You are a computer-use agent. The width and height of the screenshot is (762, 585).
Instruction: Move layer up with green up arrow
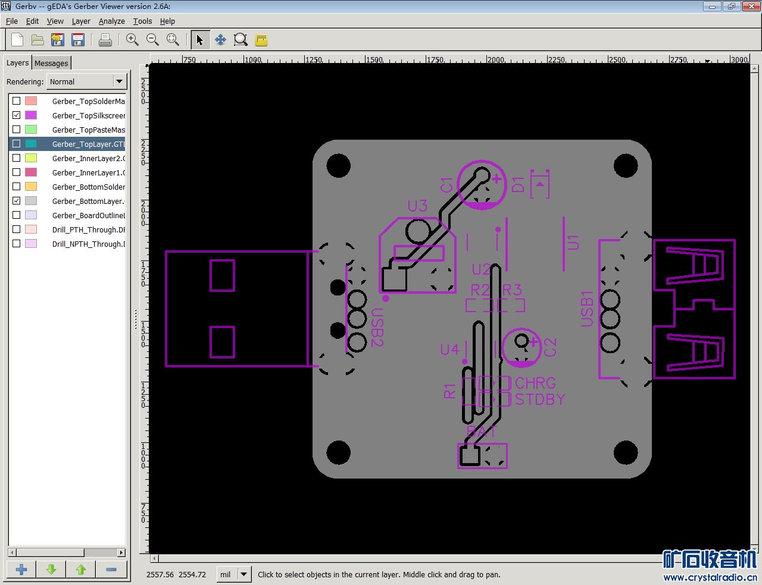point(81,570)
